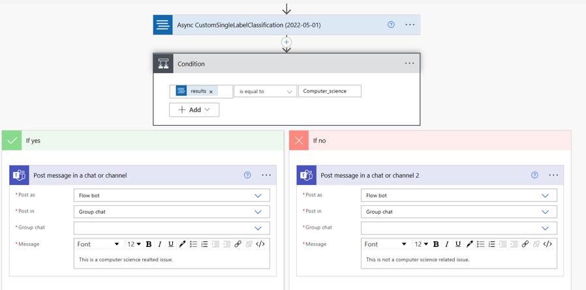586x290 pixels.
Task: Click the message text 'This is a computer science realted issue.'
Action: coord(126,259)
